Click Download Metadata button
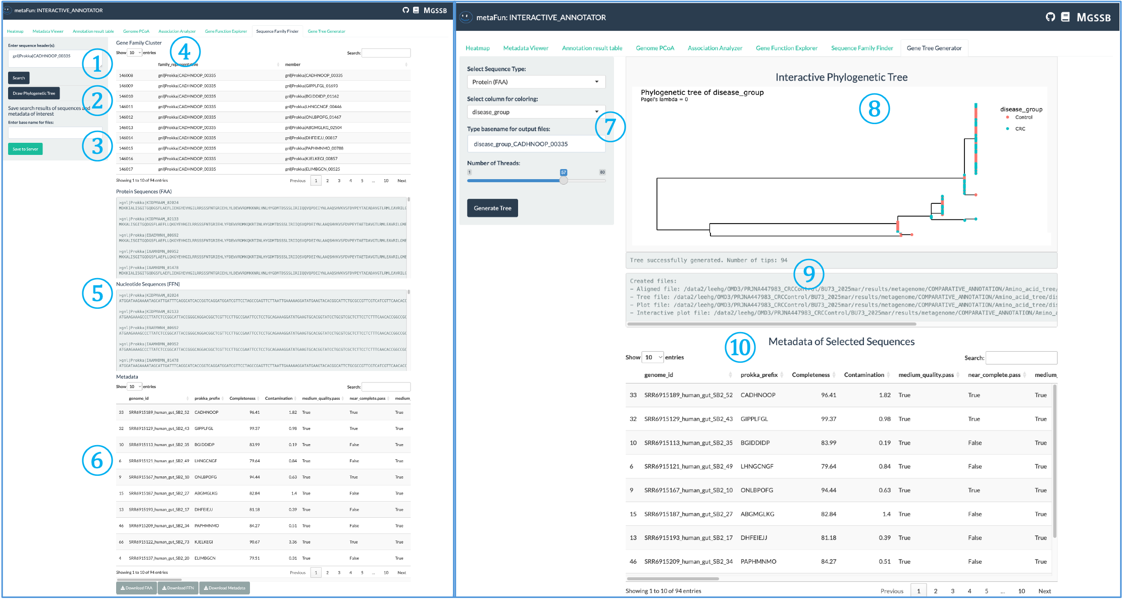 (224, 588)
